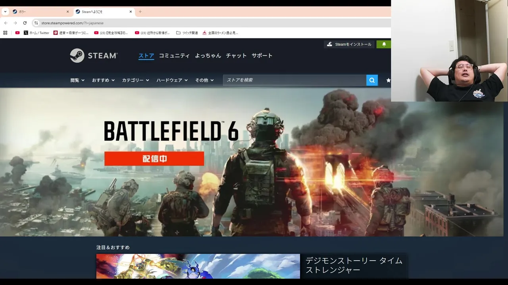The image size is (508, 285).
Task: Open the (23)【完全攻略】 YouTube bookmark
Action: pos(111,33)
